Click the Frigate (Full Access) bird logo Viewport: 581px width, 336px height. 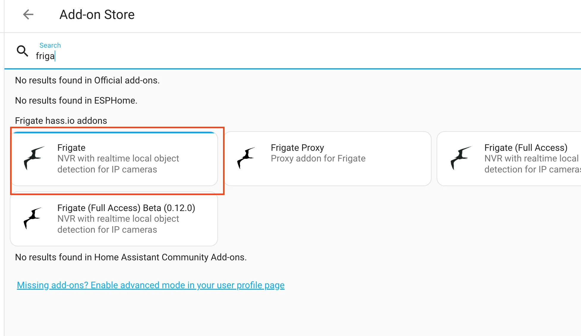pos(461,158)
